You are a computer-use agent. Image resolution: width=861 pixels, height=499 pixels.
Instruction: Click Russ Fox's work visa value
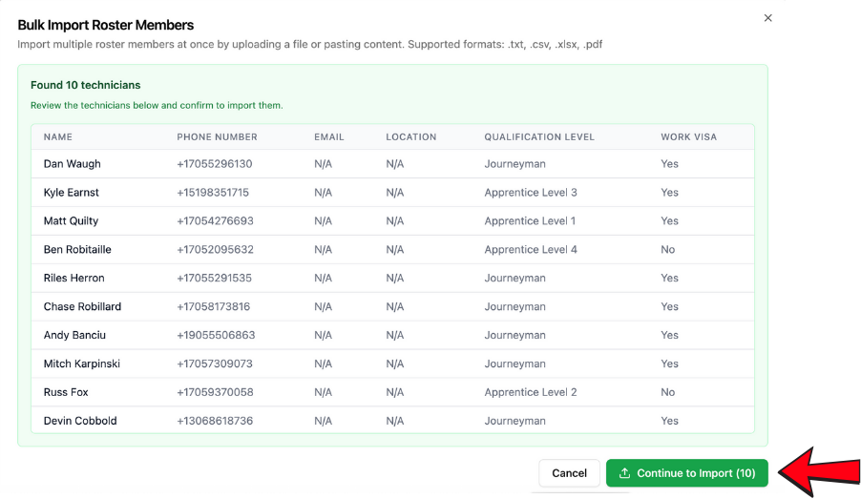tap(667, 392)
